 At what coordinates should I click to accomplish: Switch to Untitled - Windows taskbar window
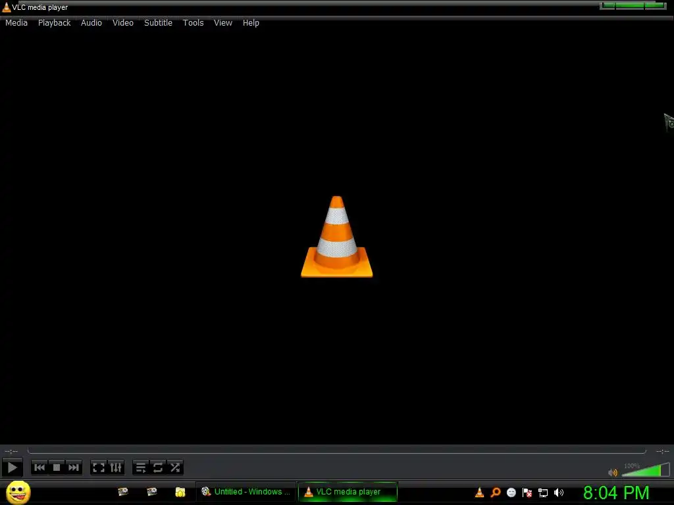click(x=246, y=492)
